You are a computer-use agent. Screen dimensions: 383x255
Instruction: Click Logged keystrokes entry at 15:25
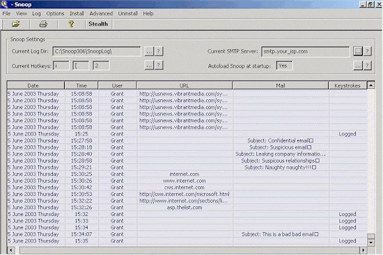click(x=347, y=134)
